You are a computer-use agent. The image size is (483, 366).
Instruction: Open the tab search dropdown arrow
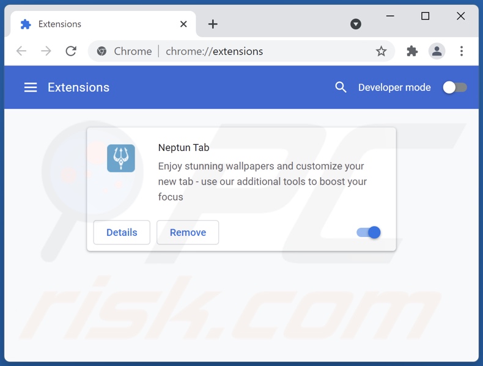pos(356,24)
